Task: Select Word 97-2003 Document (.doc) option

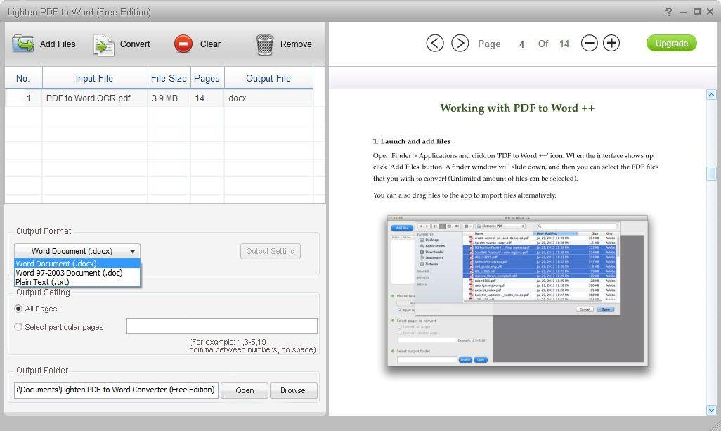Action: click(x=69, y=273)
